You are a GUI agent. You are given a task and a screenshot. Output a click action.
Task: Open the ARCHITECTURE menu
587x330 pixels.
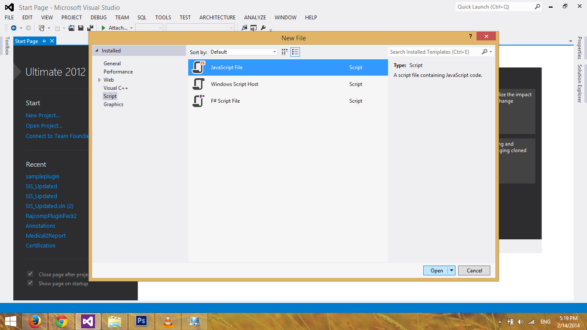217,18
